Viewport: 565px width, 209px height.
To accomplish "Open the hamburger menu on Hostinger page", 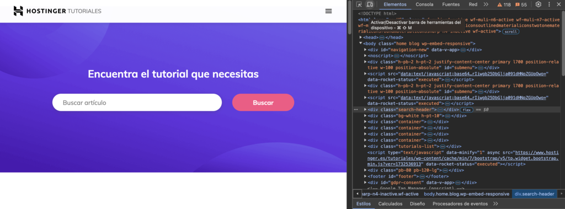I will pos(329,11).
